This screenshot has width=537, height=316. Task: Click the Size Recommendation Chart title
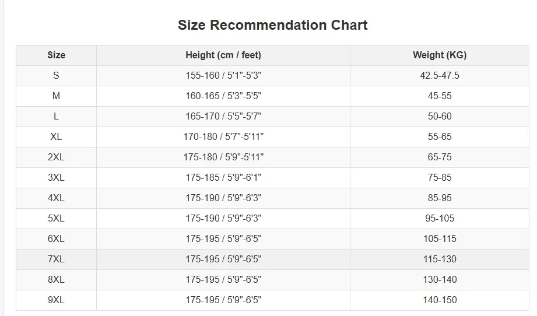[272, 25]
